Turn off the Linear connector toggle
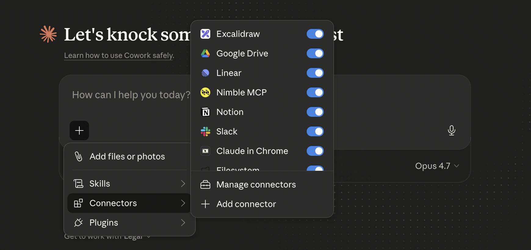 (315, 73)
